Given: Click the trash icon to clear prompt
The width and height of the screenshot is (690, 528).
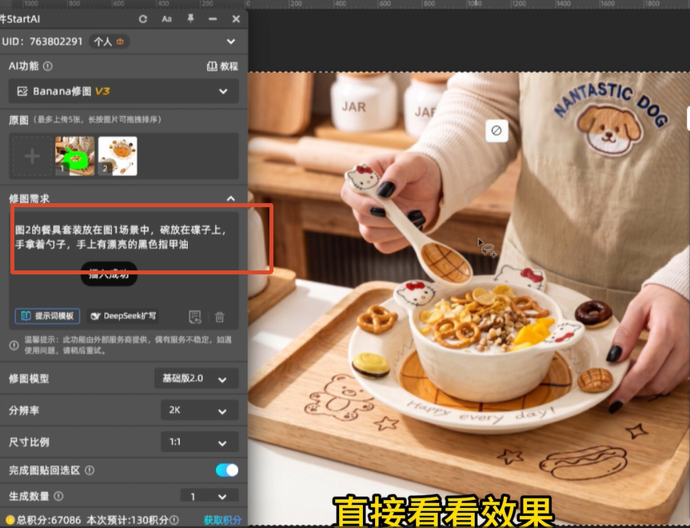Looking at the screenshot, I should coord(220,317).
